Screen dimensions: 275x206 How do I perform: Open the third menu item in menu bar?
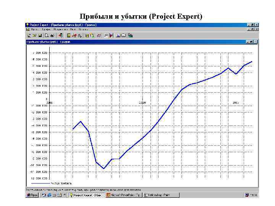coord(60,29)
